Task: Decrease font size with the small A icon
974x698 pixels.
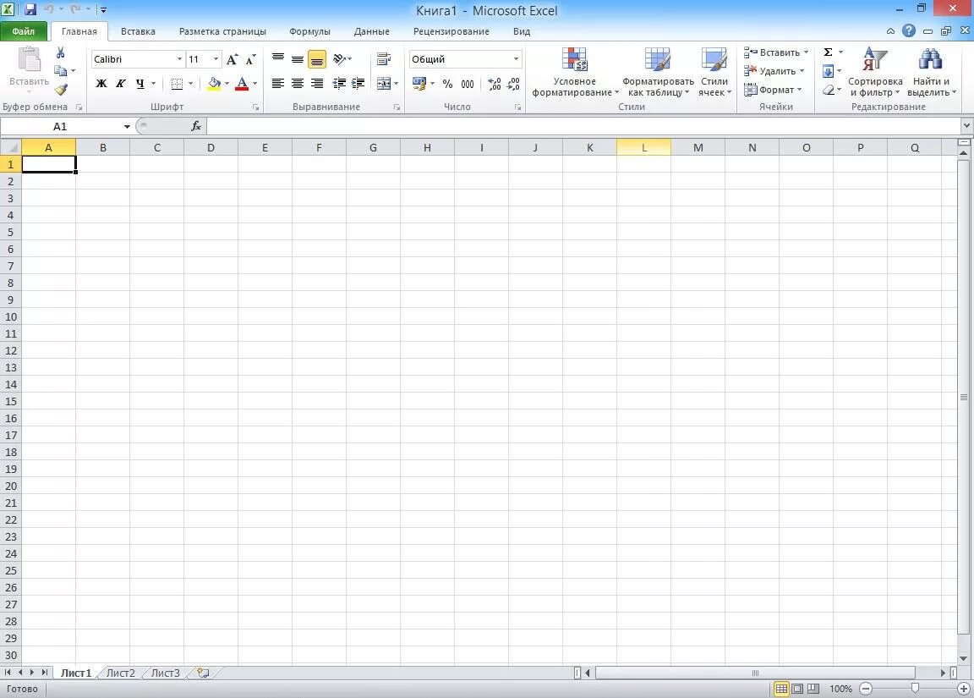Action: pyautogui.click(x=250, y=60)
